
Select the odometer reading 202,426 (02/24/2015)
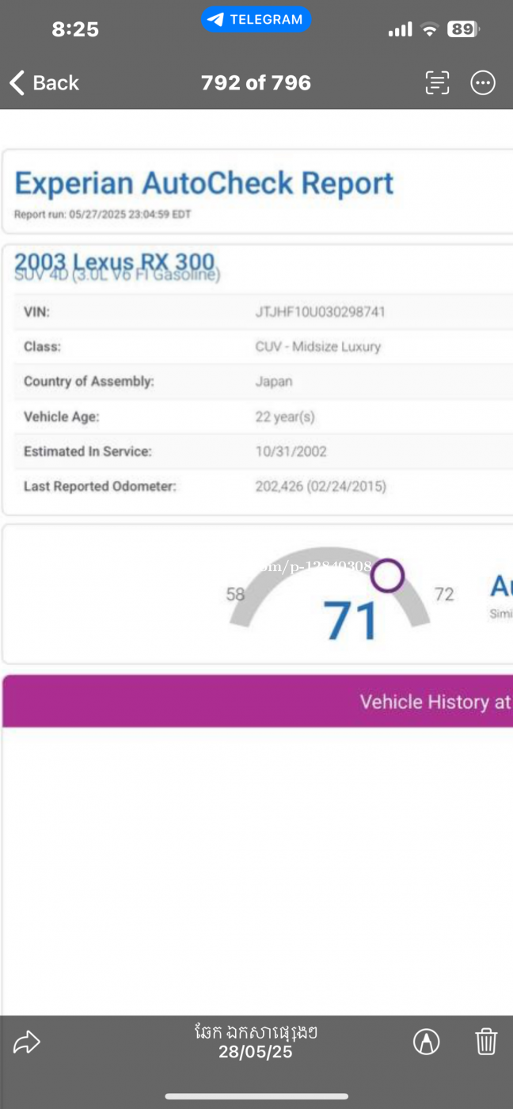(321, 486)
